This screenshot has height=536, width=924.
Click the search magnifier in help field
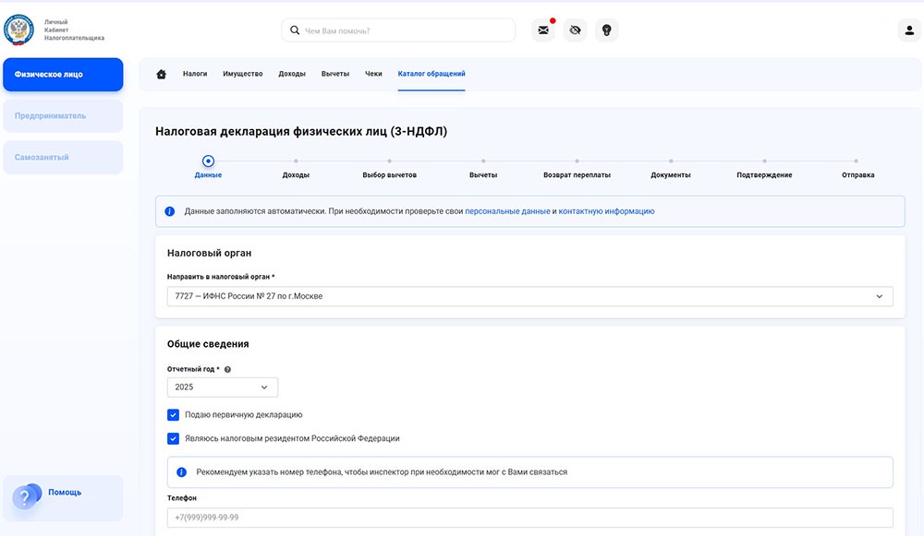pos(295,30)
